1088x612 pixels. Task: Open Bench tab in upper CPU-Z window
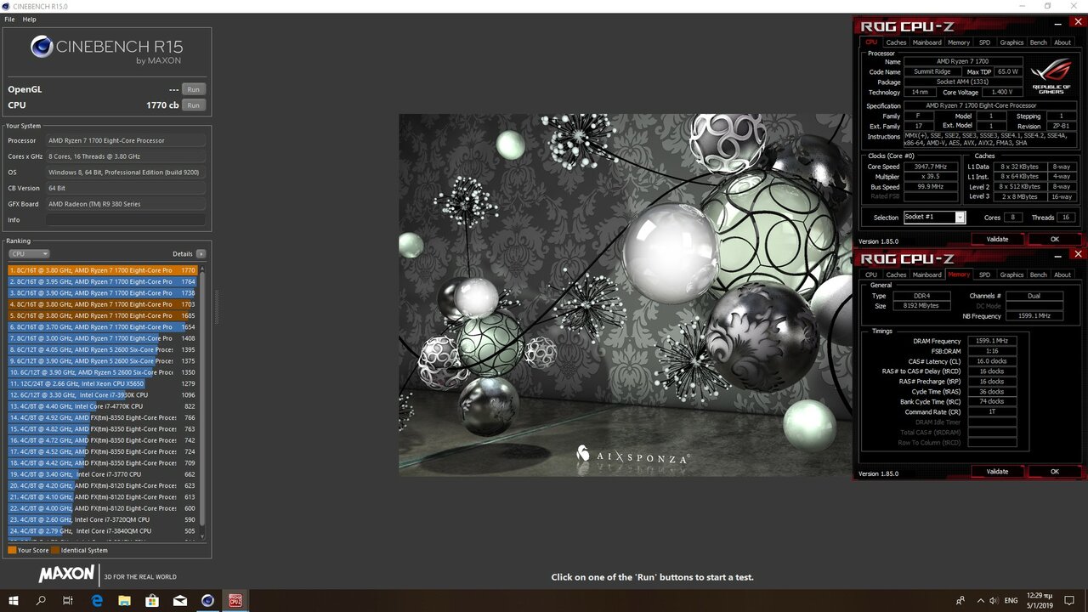[1038, 42]
